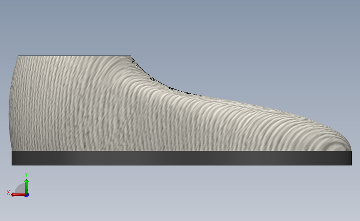
Task: Click the blue Z axis origin dot
Action: point(27,195)
